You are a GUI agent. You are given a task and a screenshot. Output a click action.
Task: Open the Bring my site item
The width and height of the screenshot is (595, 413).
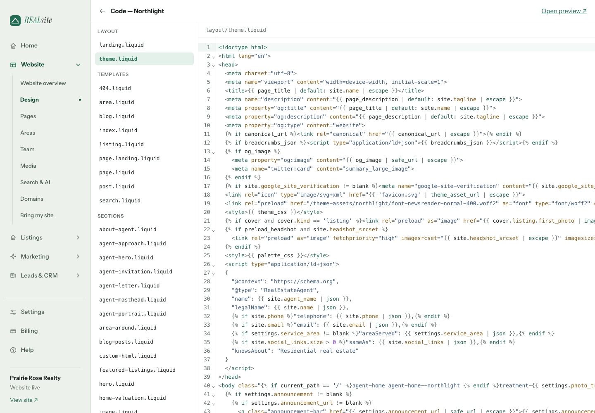(37, 215)
